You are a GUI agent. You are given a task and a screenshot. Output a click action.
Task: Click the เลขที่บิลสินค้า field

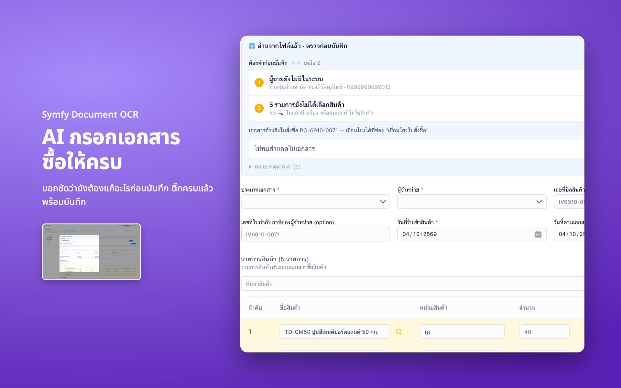tap(569, 201)
